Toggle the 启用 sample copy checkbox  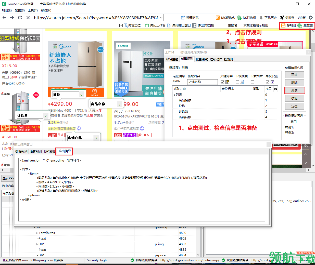[x=287, y=122]
